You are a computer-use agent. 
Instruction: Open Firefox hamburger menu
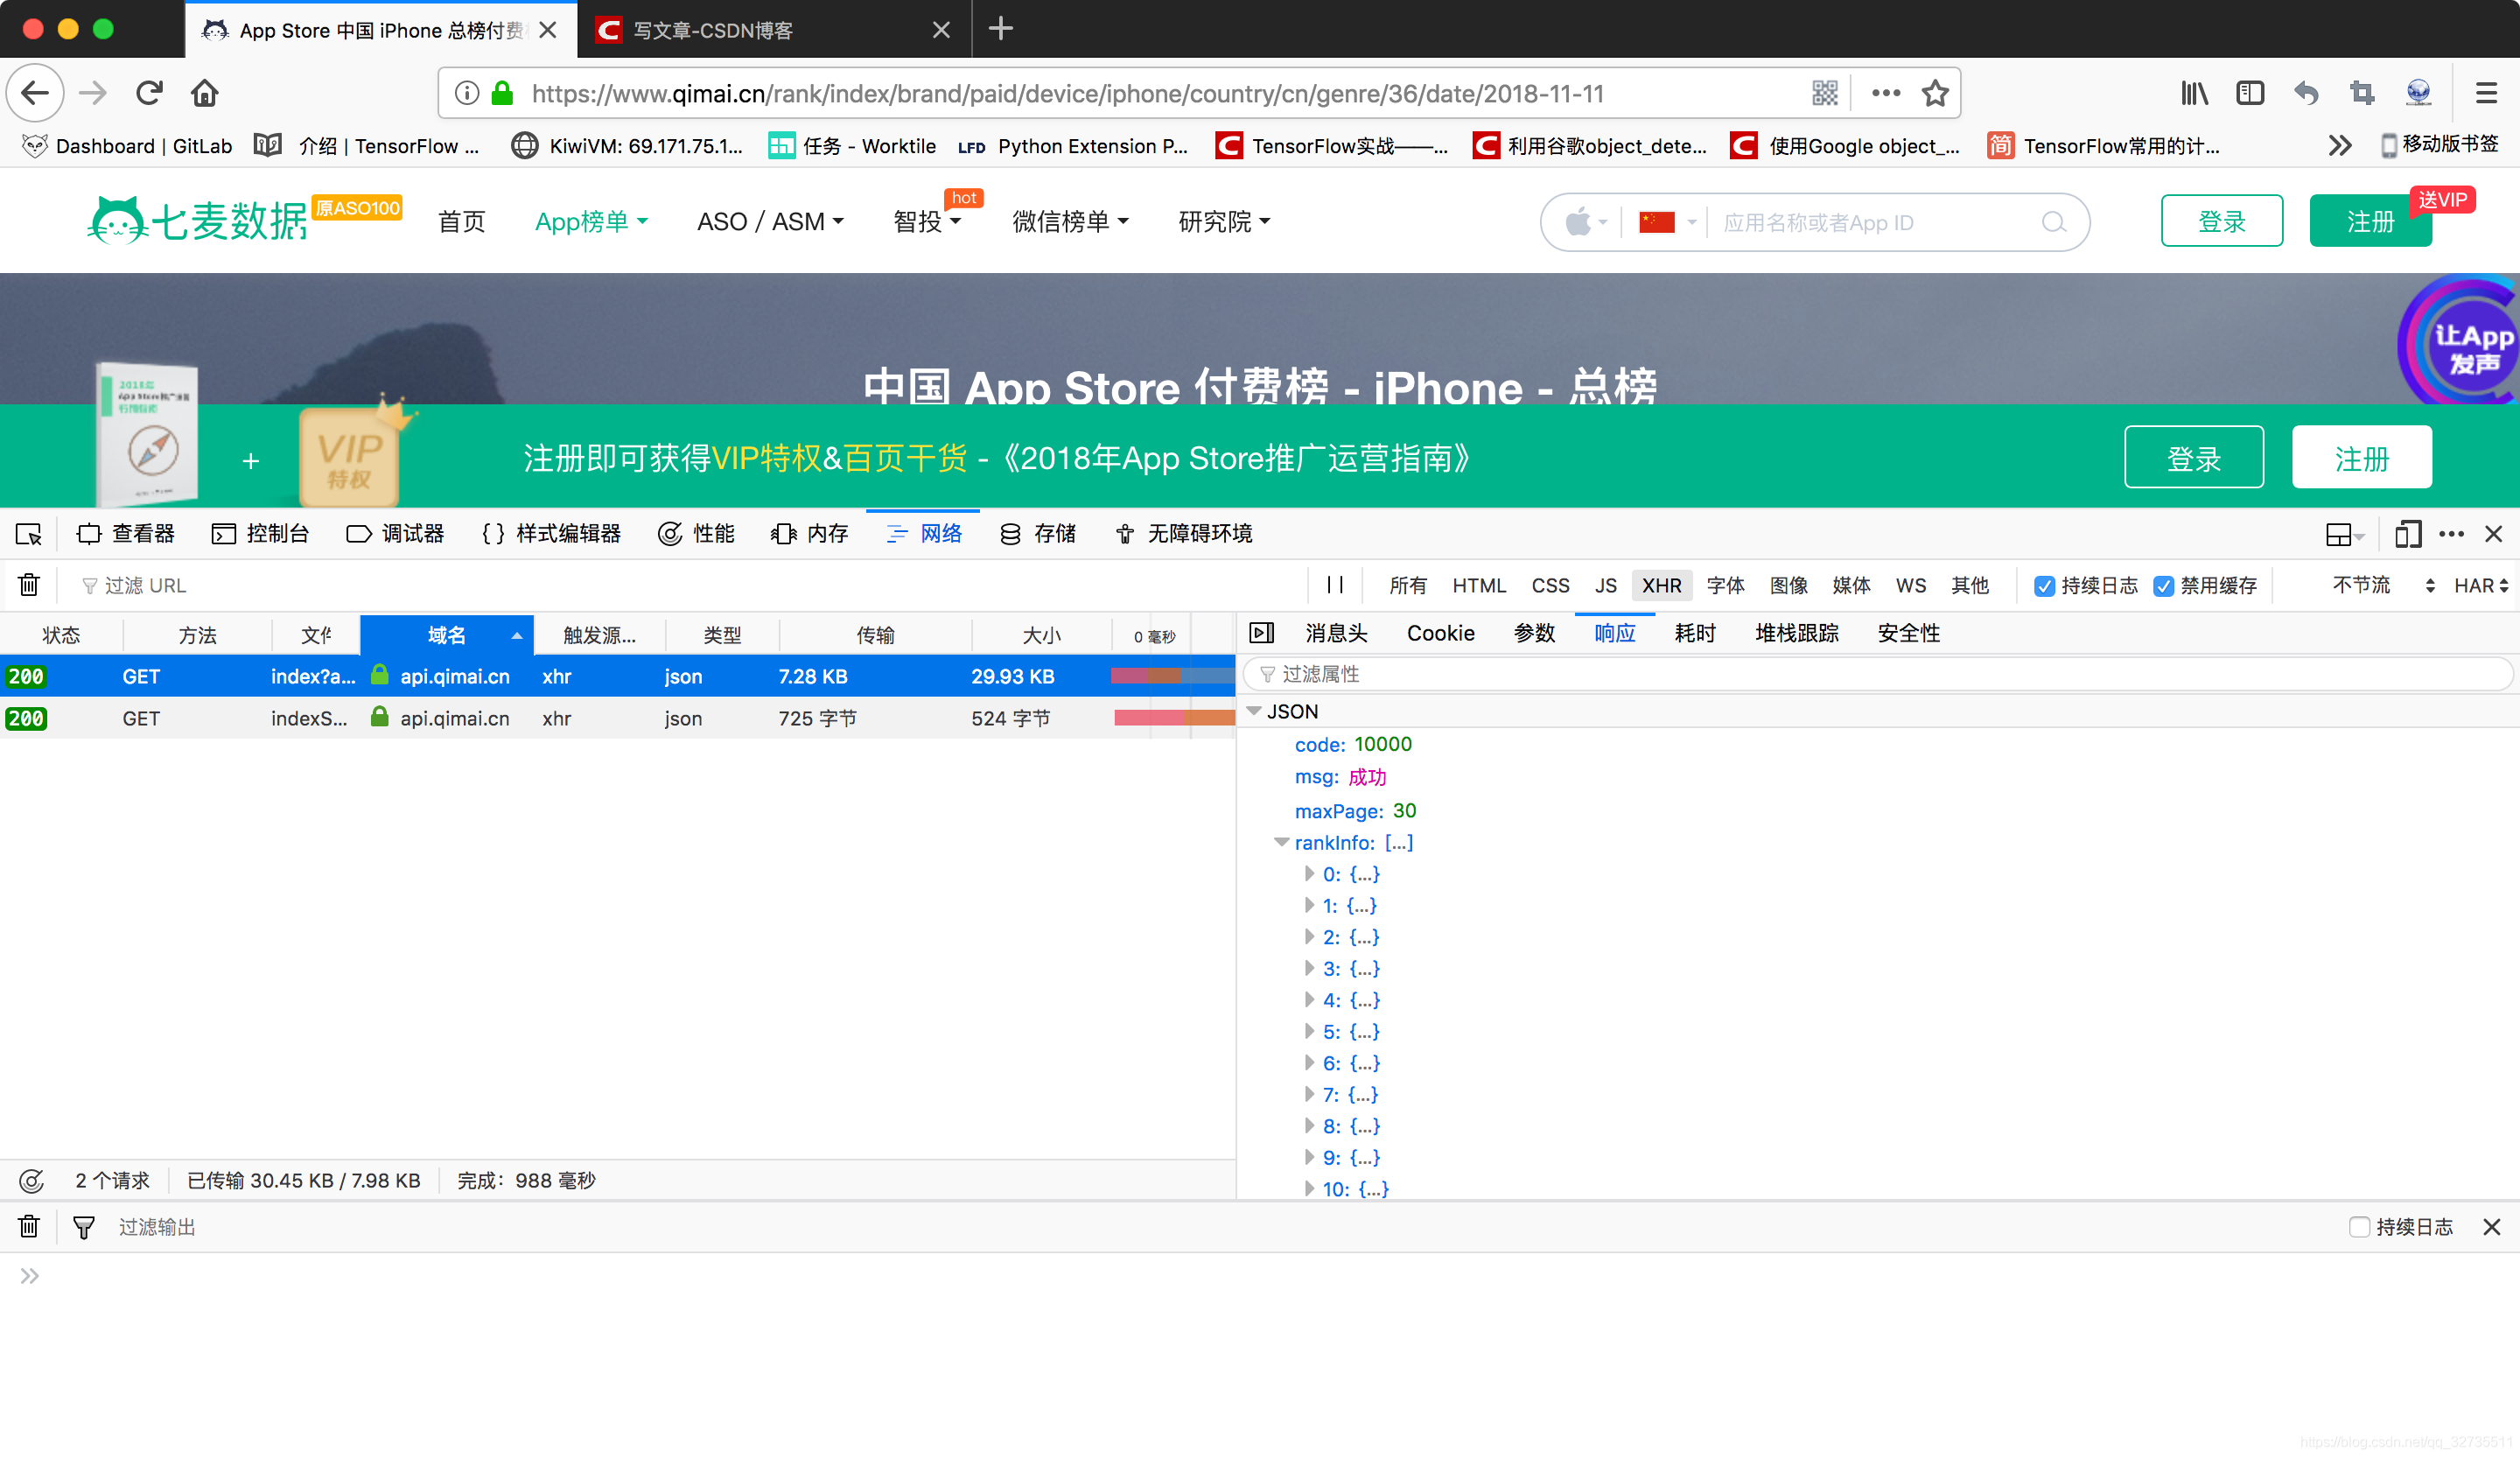tap(2486, 93)
